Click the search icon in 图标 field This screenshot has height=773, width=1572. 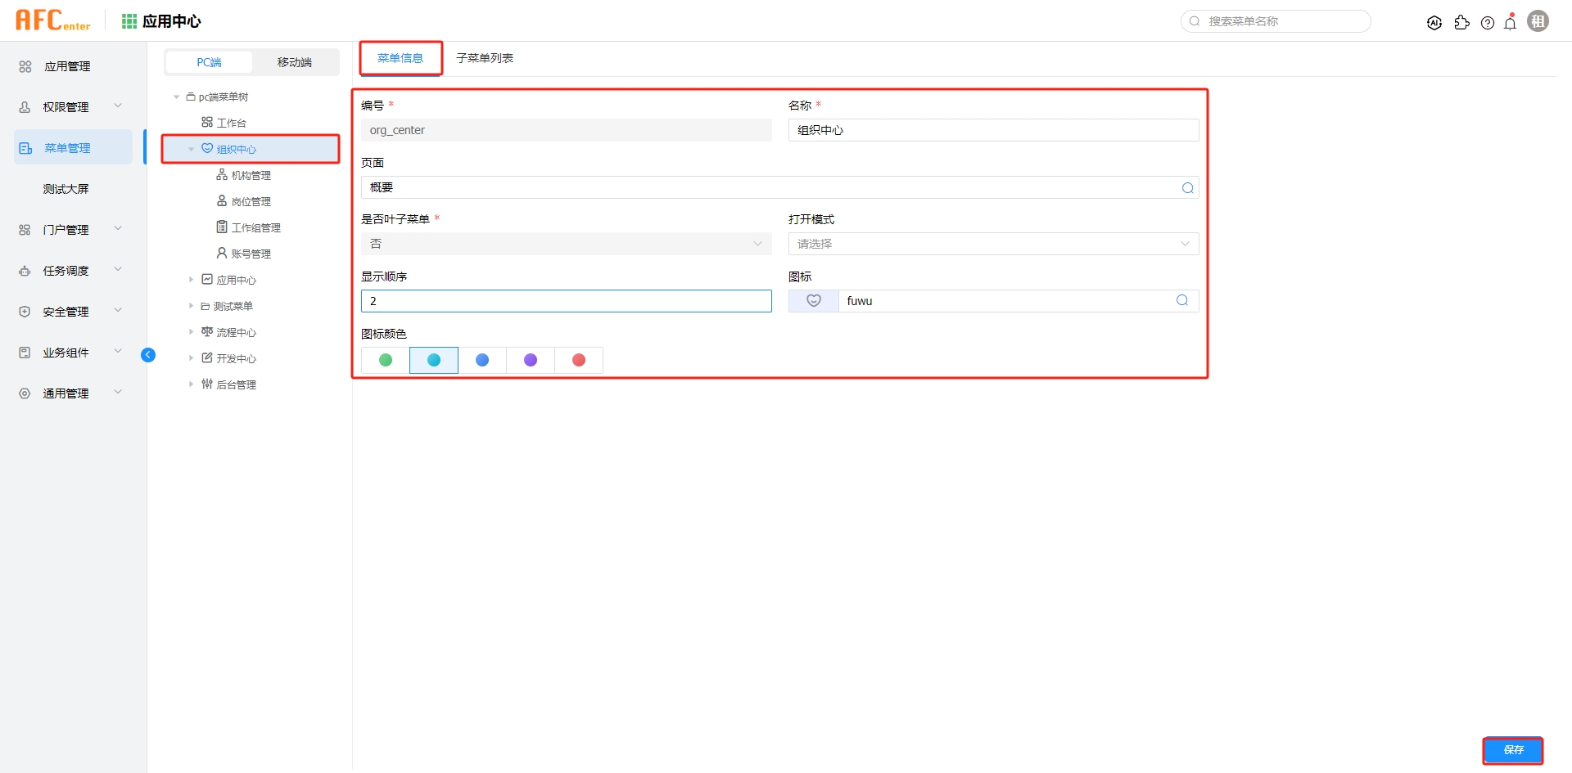[1182, 301]
